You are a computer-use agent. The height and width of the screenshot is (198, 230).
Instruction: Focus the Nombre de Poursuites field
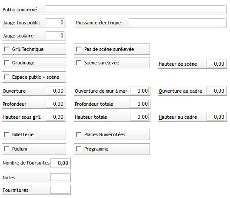click(60, 163)
